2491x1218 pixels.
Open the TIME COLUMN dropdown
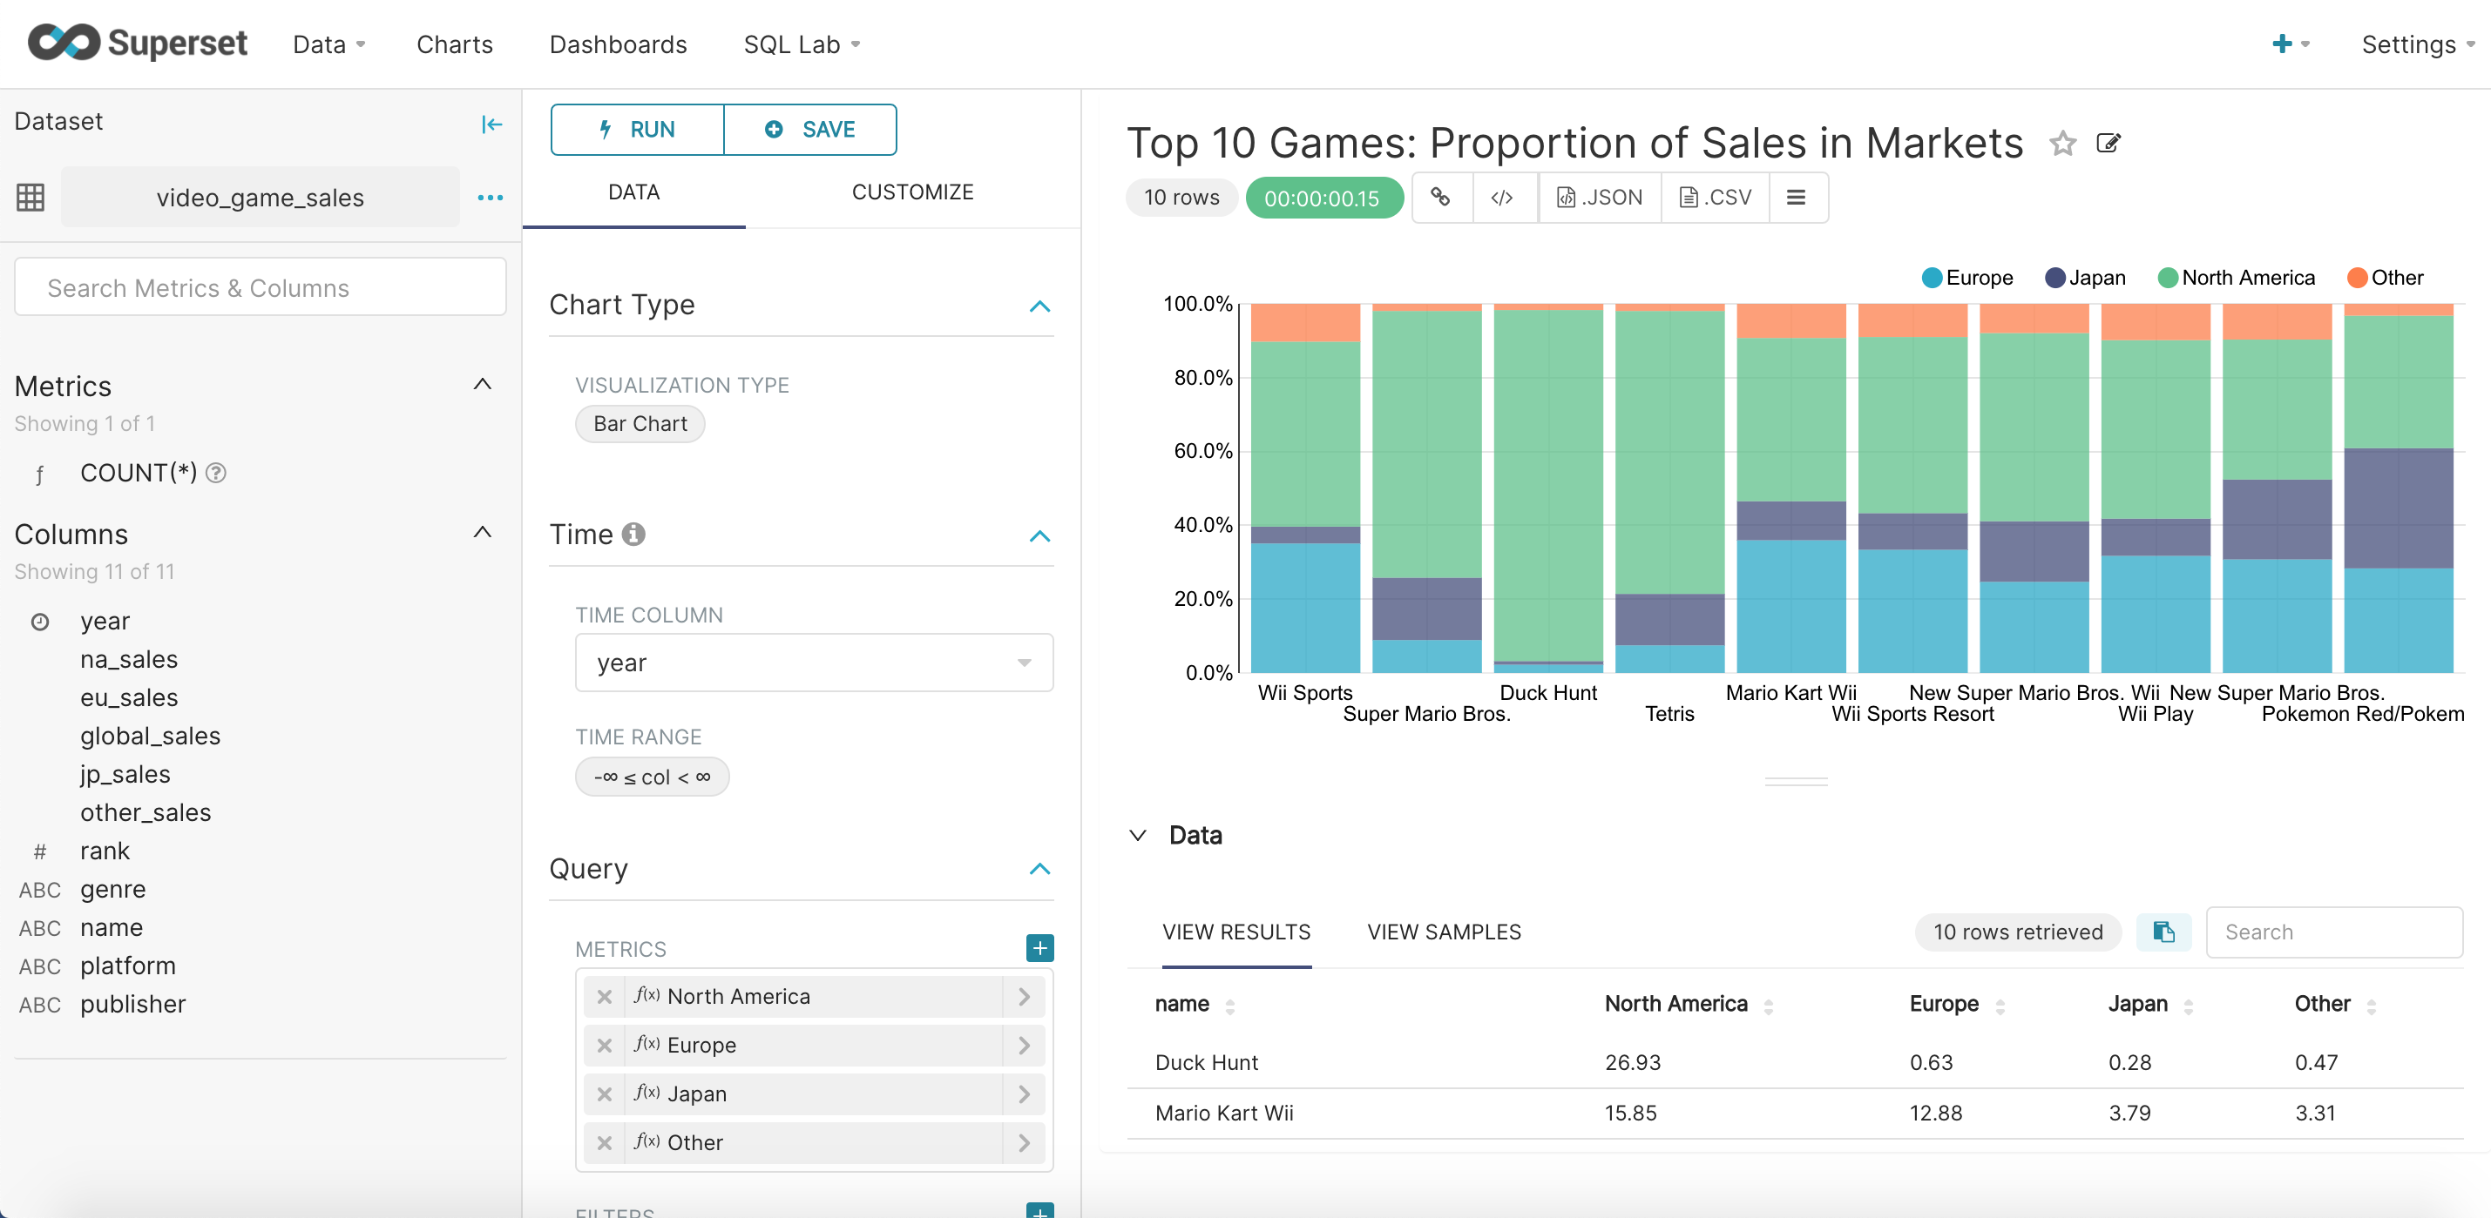pyautogui.click(x=1024, y=663)
